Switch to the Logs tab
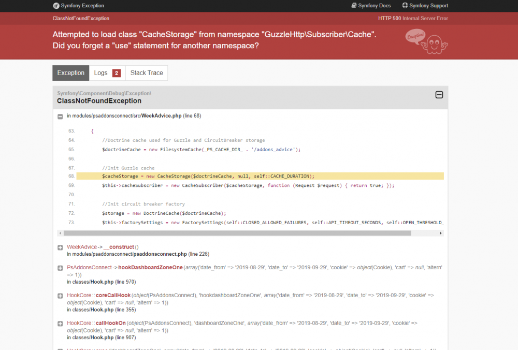Screen dimensions: 518x350 tap(107, 73)
